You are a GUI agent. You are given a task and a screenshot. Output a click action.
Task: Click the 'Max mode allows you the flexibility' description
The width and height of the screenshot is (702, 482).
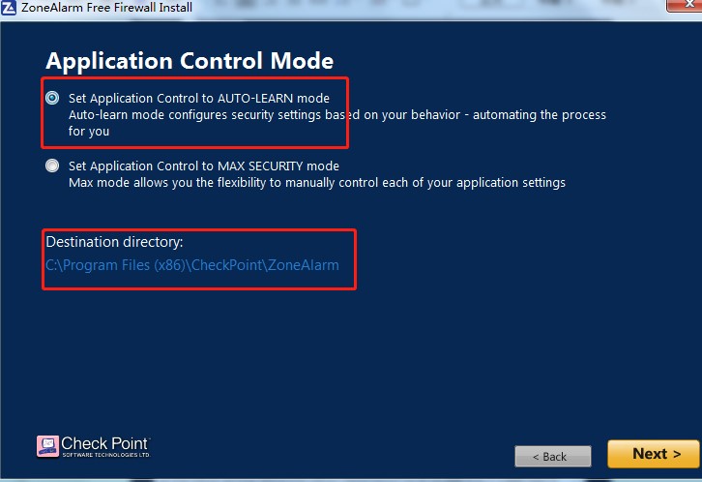(x=317, y=183)
